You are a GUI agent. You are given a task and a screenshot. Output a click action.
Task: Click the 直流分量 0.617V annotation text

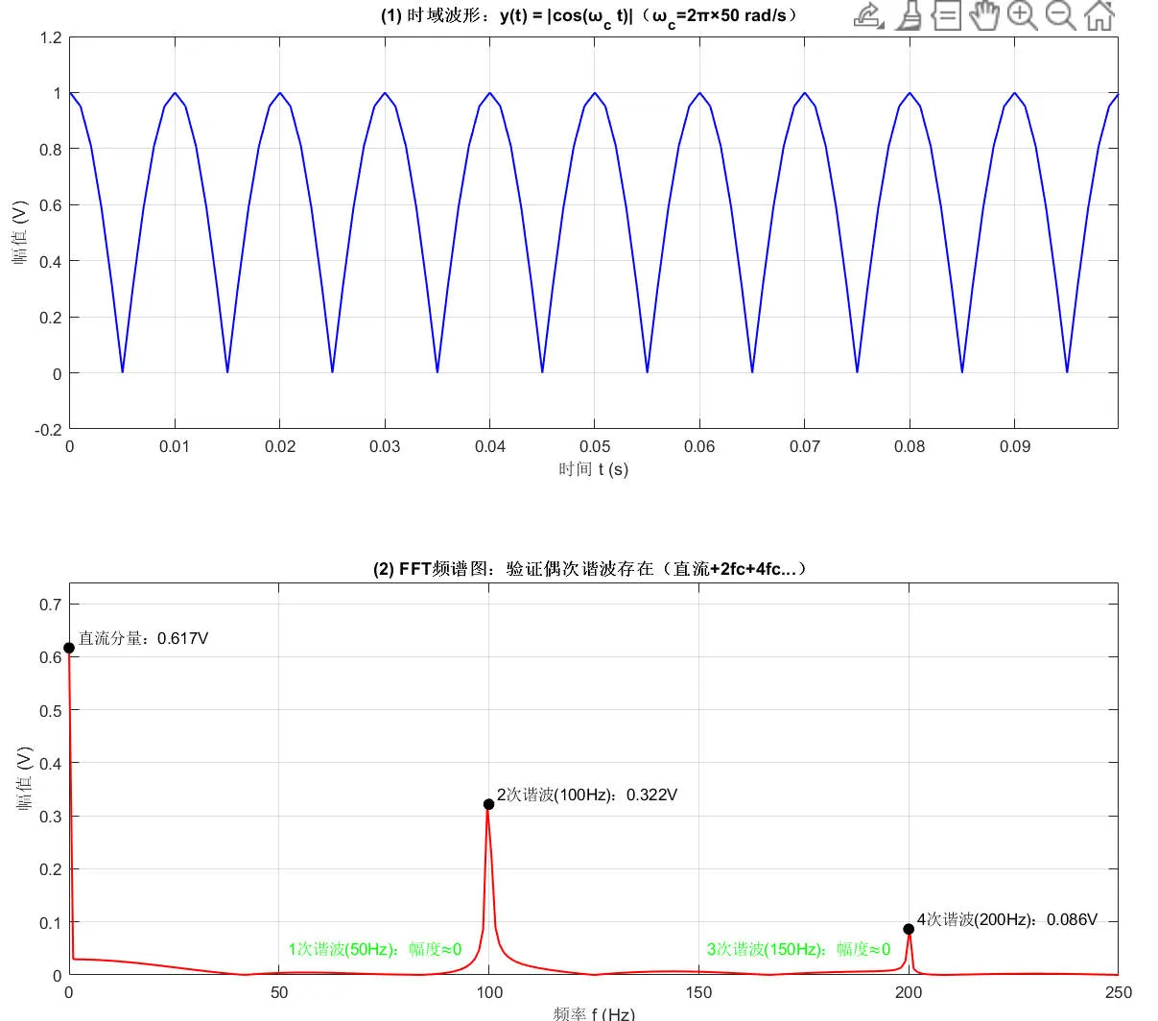[x=143, y=638]
